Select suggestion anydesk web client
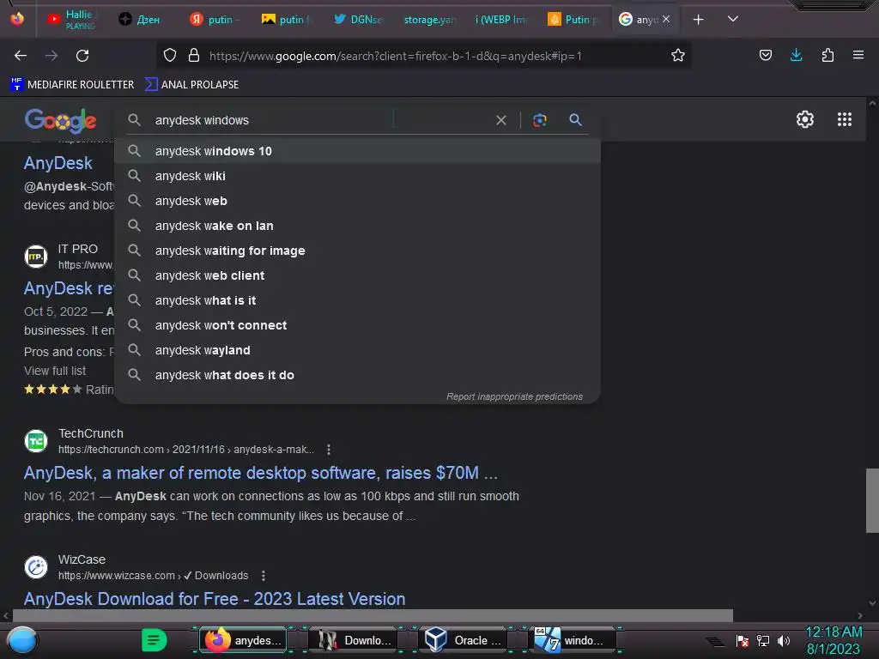This screenshot has width=879, height=659. click(357, 275)
